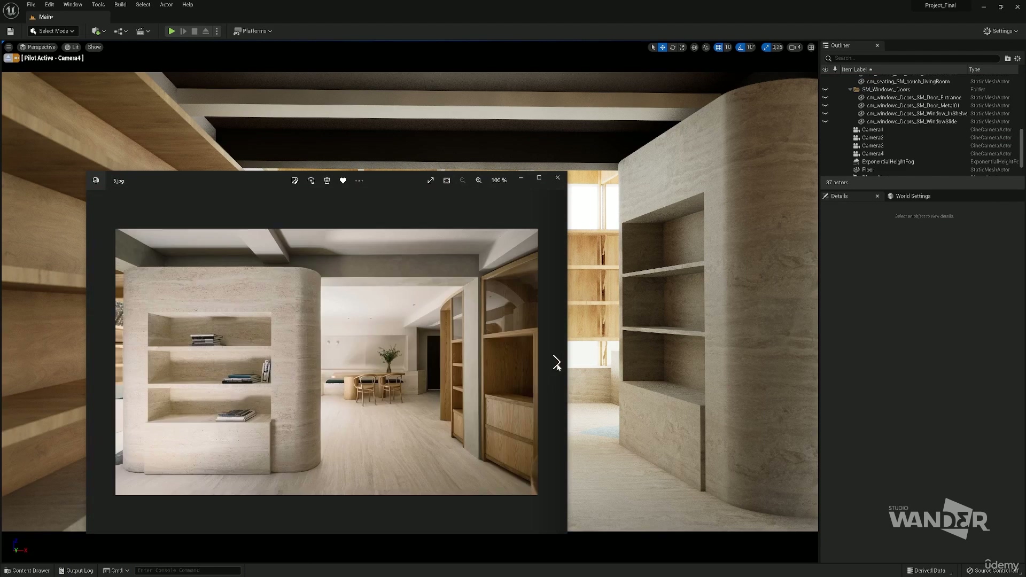Switch to the World Settings tab

tap(912, 196)
